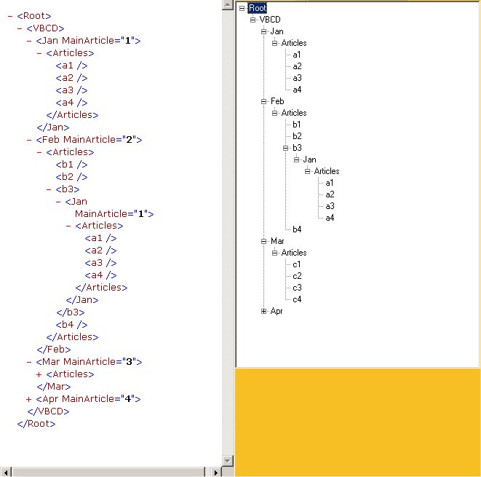Collapse the <Mar MainArticle="3"> XML element
481x477 pixels.
click(x=29, y=362)
